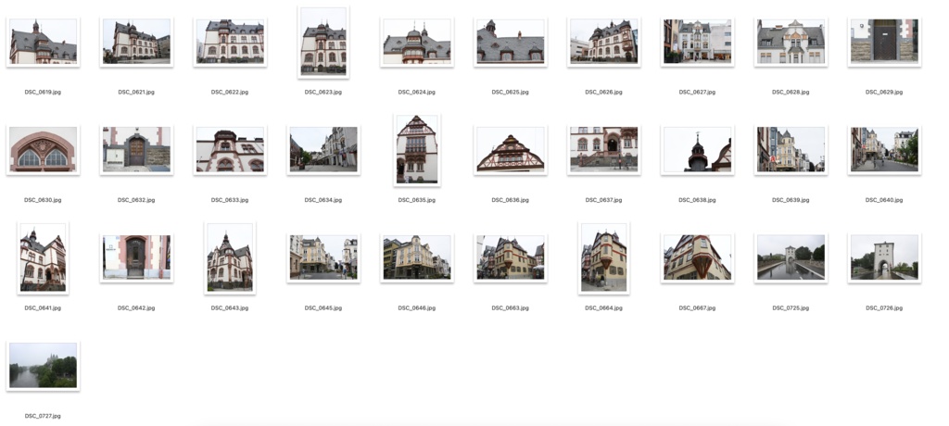Select the DSC_0645.jpg thumbnail
The height and width of the screenshot is (426, 949).
coord(323,257)
